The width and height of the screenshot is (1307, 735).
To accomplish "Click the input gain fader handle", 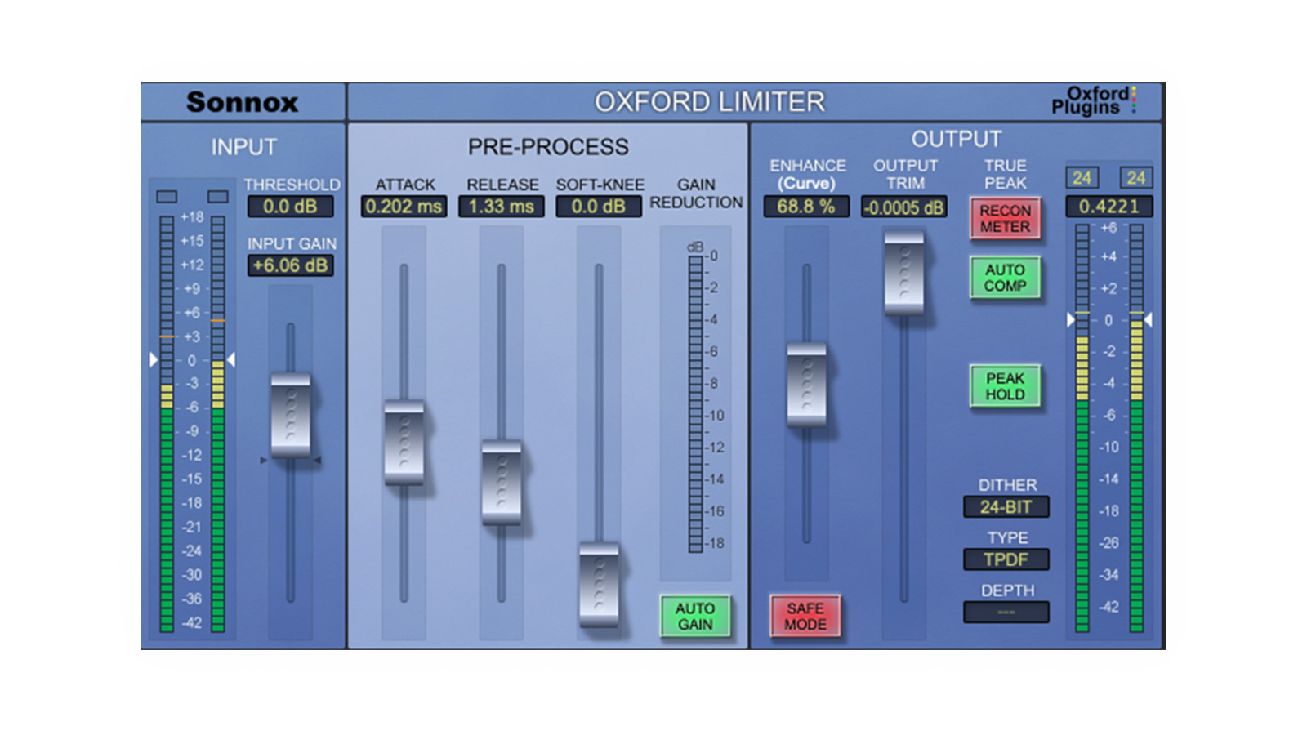I will 290,415.
